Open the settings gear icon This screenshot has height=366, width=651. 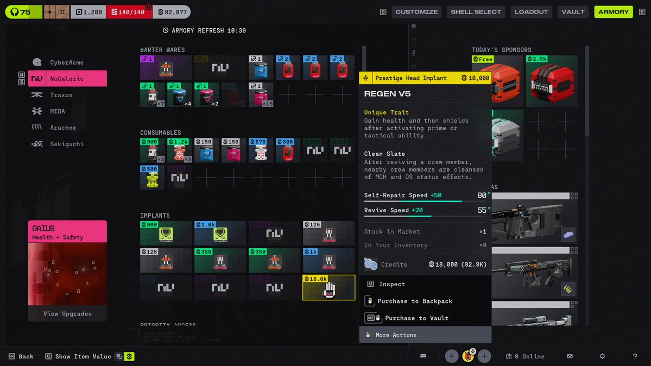[603, 356]
